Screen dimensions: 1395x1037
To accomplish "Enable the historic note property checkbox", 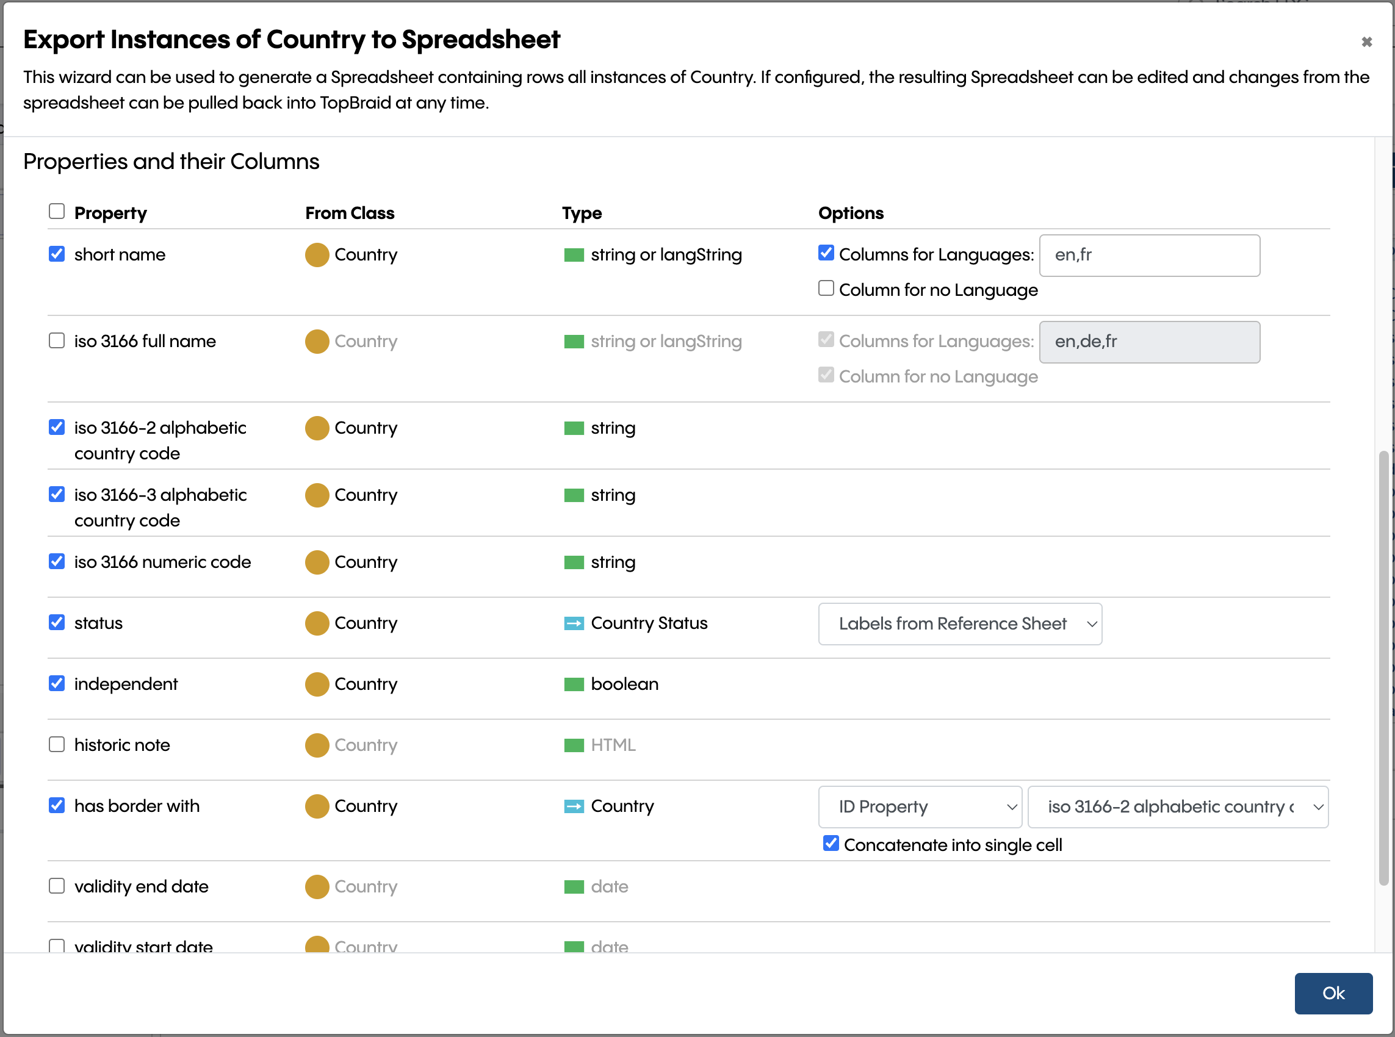I will (x=57, y=744).
